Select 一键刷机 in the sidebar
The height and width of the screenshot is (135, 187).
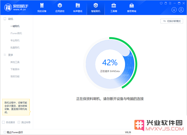[15, 26]
